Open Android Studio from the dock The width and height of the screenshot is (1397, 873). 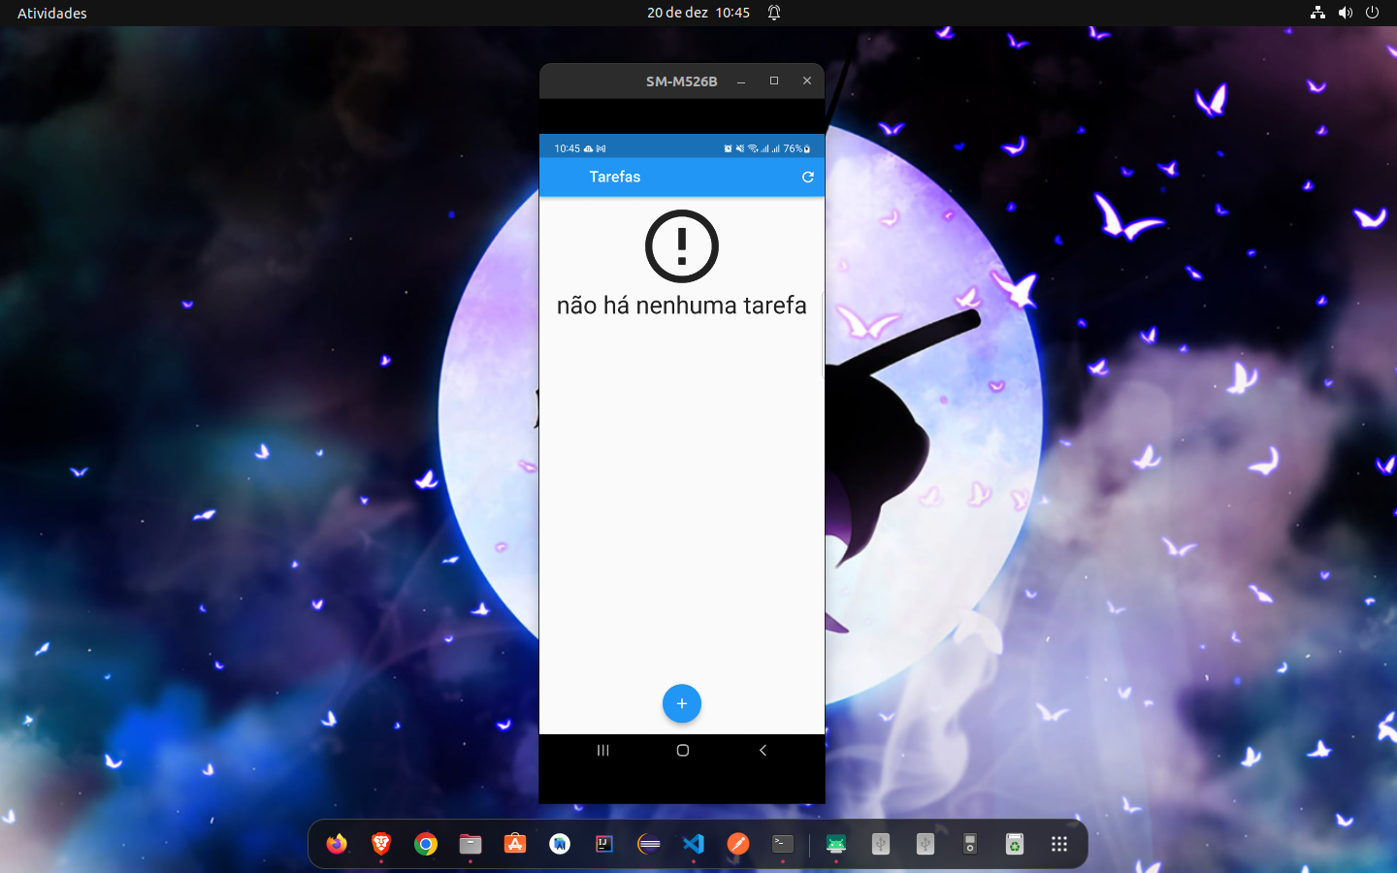point(559,844)
